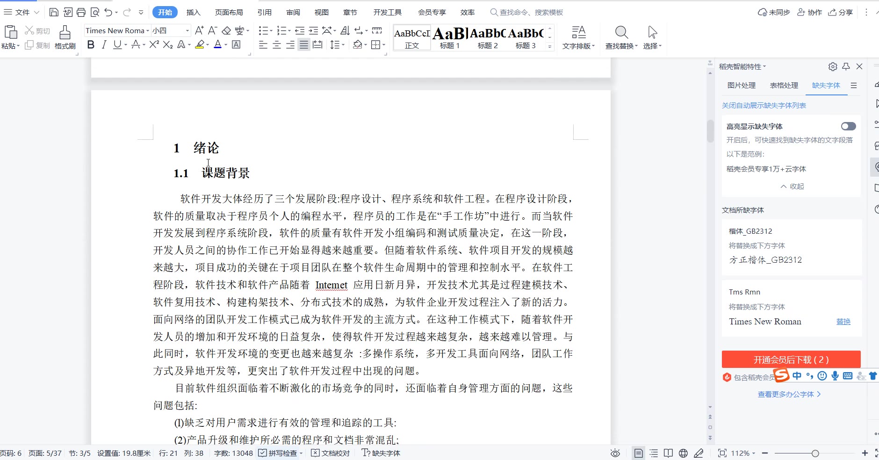Viewport: 879px width, 460px height.
Task: Apply superscript formatting
Action: click(x=154, y=44)
